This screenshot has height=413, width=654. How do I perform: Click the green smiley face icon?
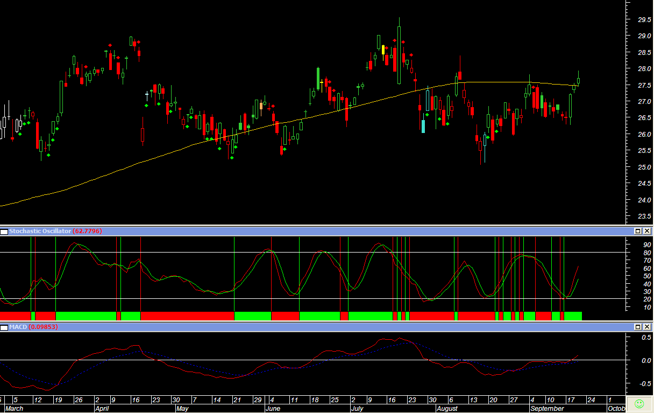coord(639,403)
